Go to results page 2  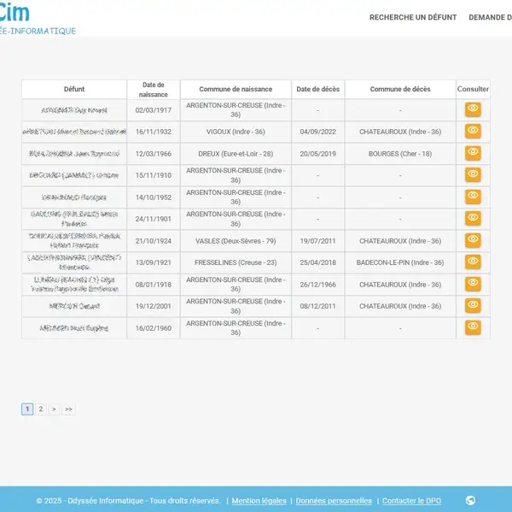40,409
